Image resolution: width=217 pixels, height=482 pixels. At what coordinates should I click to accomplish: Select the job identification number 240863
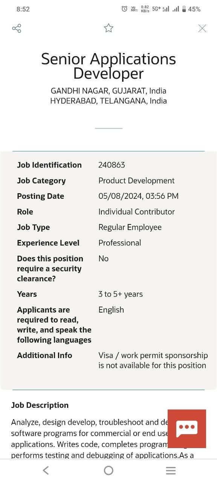pos(112,165)
